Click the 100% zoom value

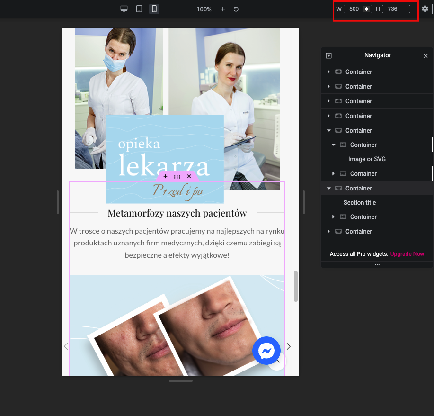[204, 9]
